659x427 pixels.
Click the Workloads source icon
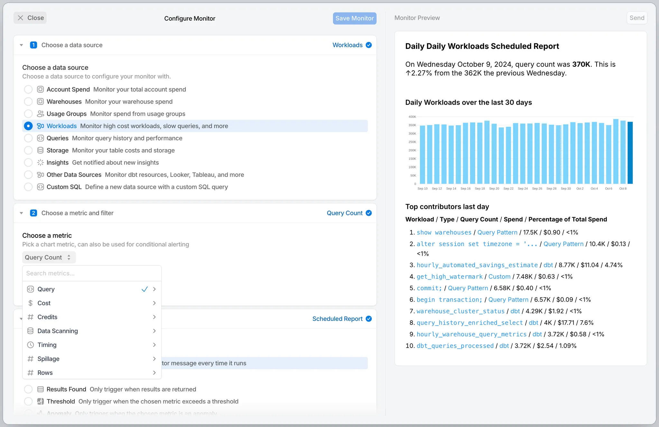coord(40,126)
